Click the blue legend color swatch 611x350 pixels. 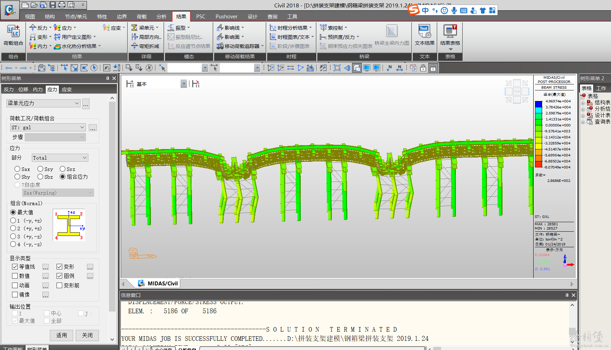point(539,104)
